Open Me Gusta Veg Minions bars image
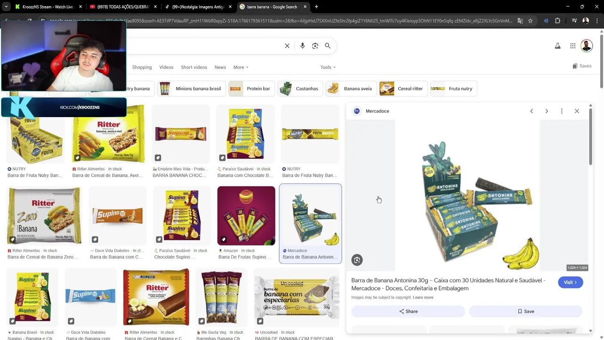This screenshot has width=604, height=340. pyautogui.click(x=221, y=297)
